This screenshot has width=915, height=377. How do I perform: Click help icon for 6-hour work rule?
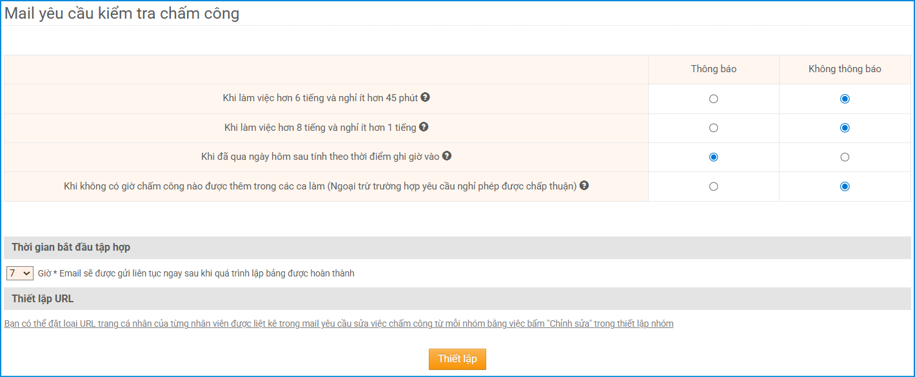click(x=425, y=97)
